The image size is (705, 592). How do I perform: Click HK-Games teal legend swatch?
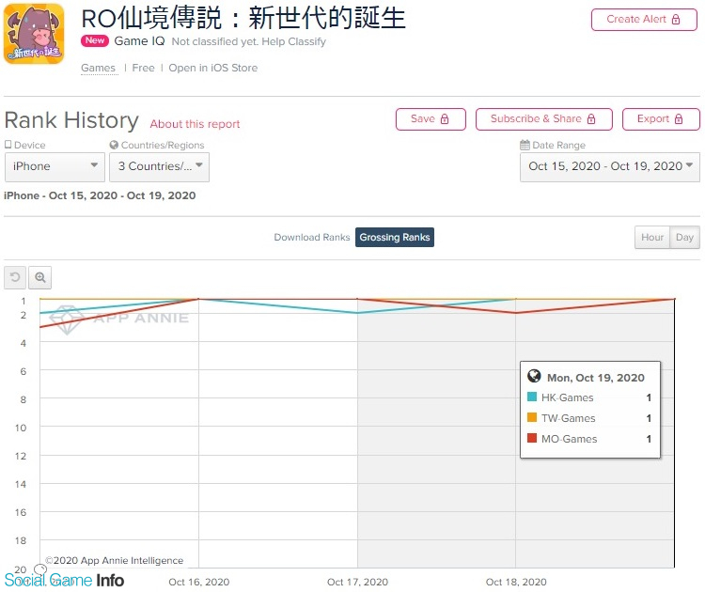tap(532, 397)
